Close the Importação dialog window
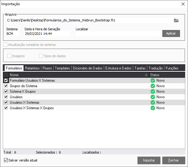 pos(183,4)
